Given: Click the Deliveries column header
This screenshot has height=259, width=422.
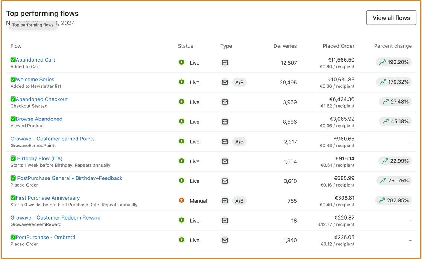Looking at the screenshot, I should click(x=285, y=46).
